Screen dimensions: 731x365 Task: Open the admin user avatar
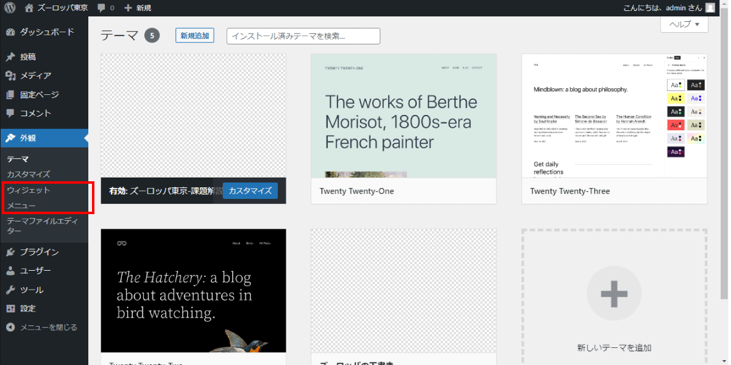click(710, 8)
